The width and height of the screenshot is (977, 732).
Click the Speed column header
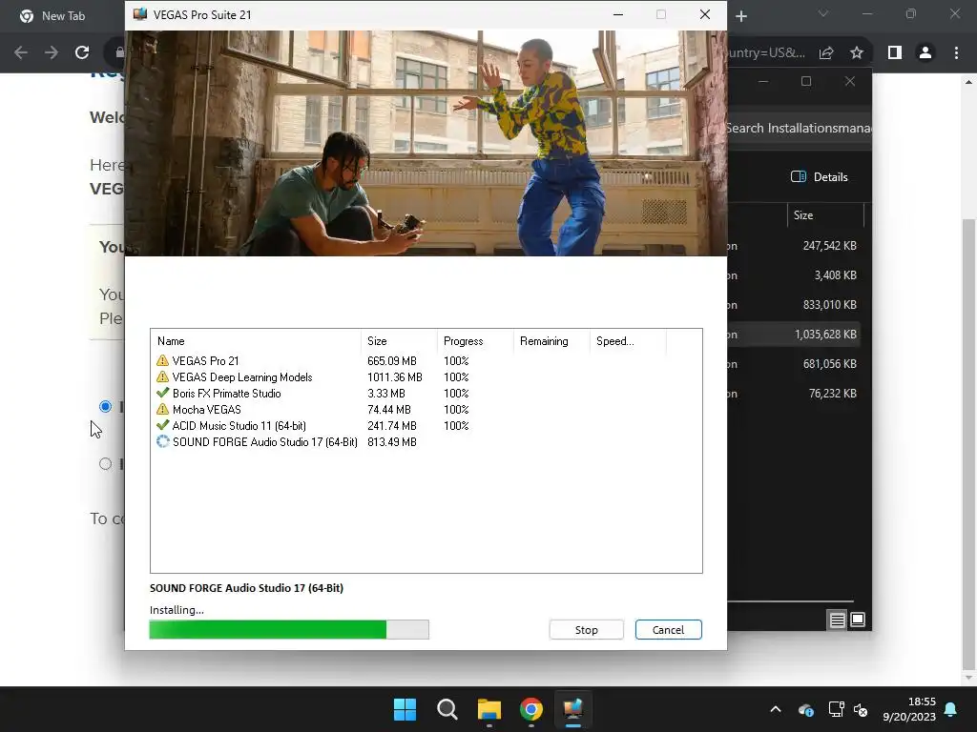tap(628, 341)
